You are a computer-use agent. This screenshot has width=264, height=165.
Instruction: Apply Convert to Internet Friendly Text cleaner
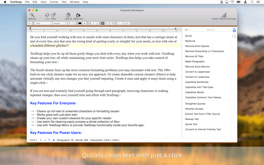click(203, 129)
